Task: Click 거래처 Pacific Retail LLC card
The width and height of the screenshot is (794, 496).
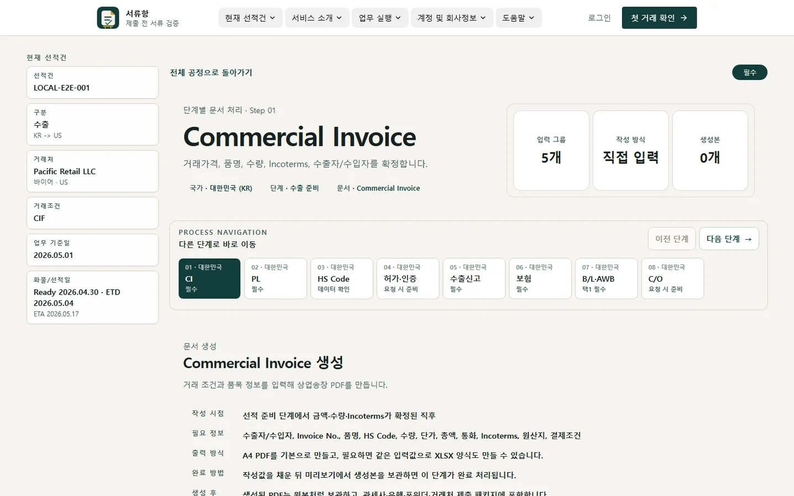Action: (x=92, y=171)
